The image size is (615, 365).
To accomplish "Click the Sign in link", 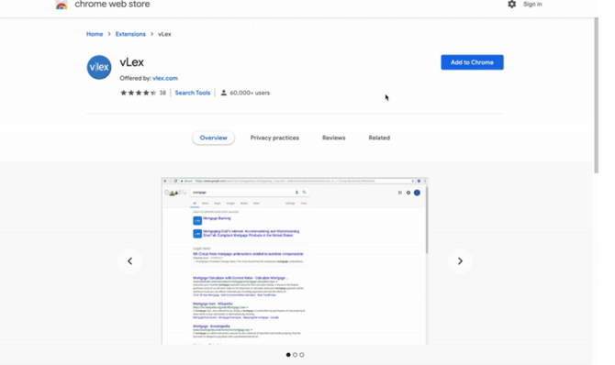I will 532,5.
